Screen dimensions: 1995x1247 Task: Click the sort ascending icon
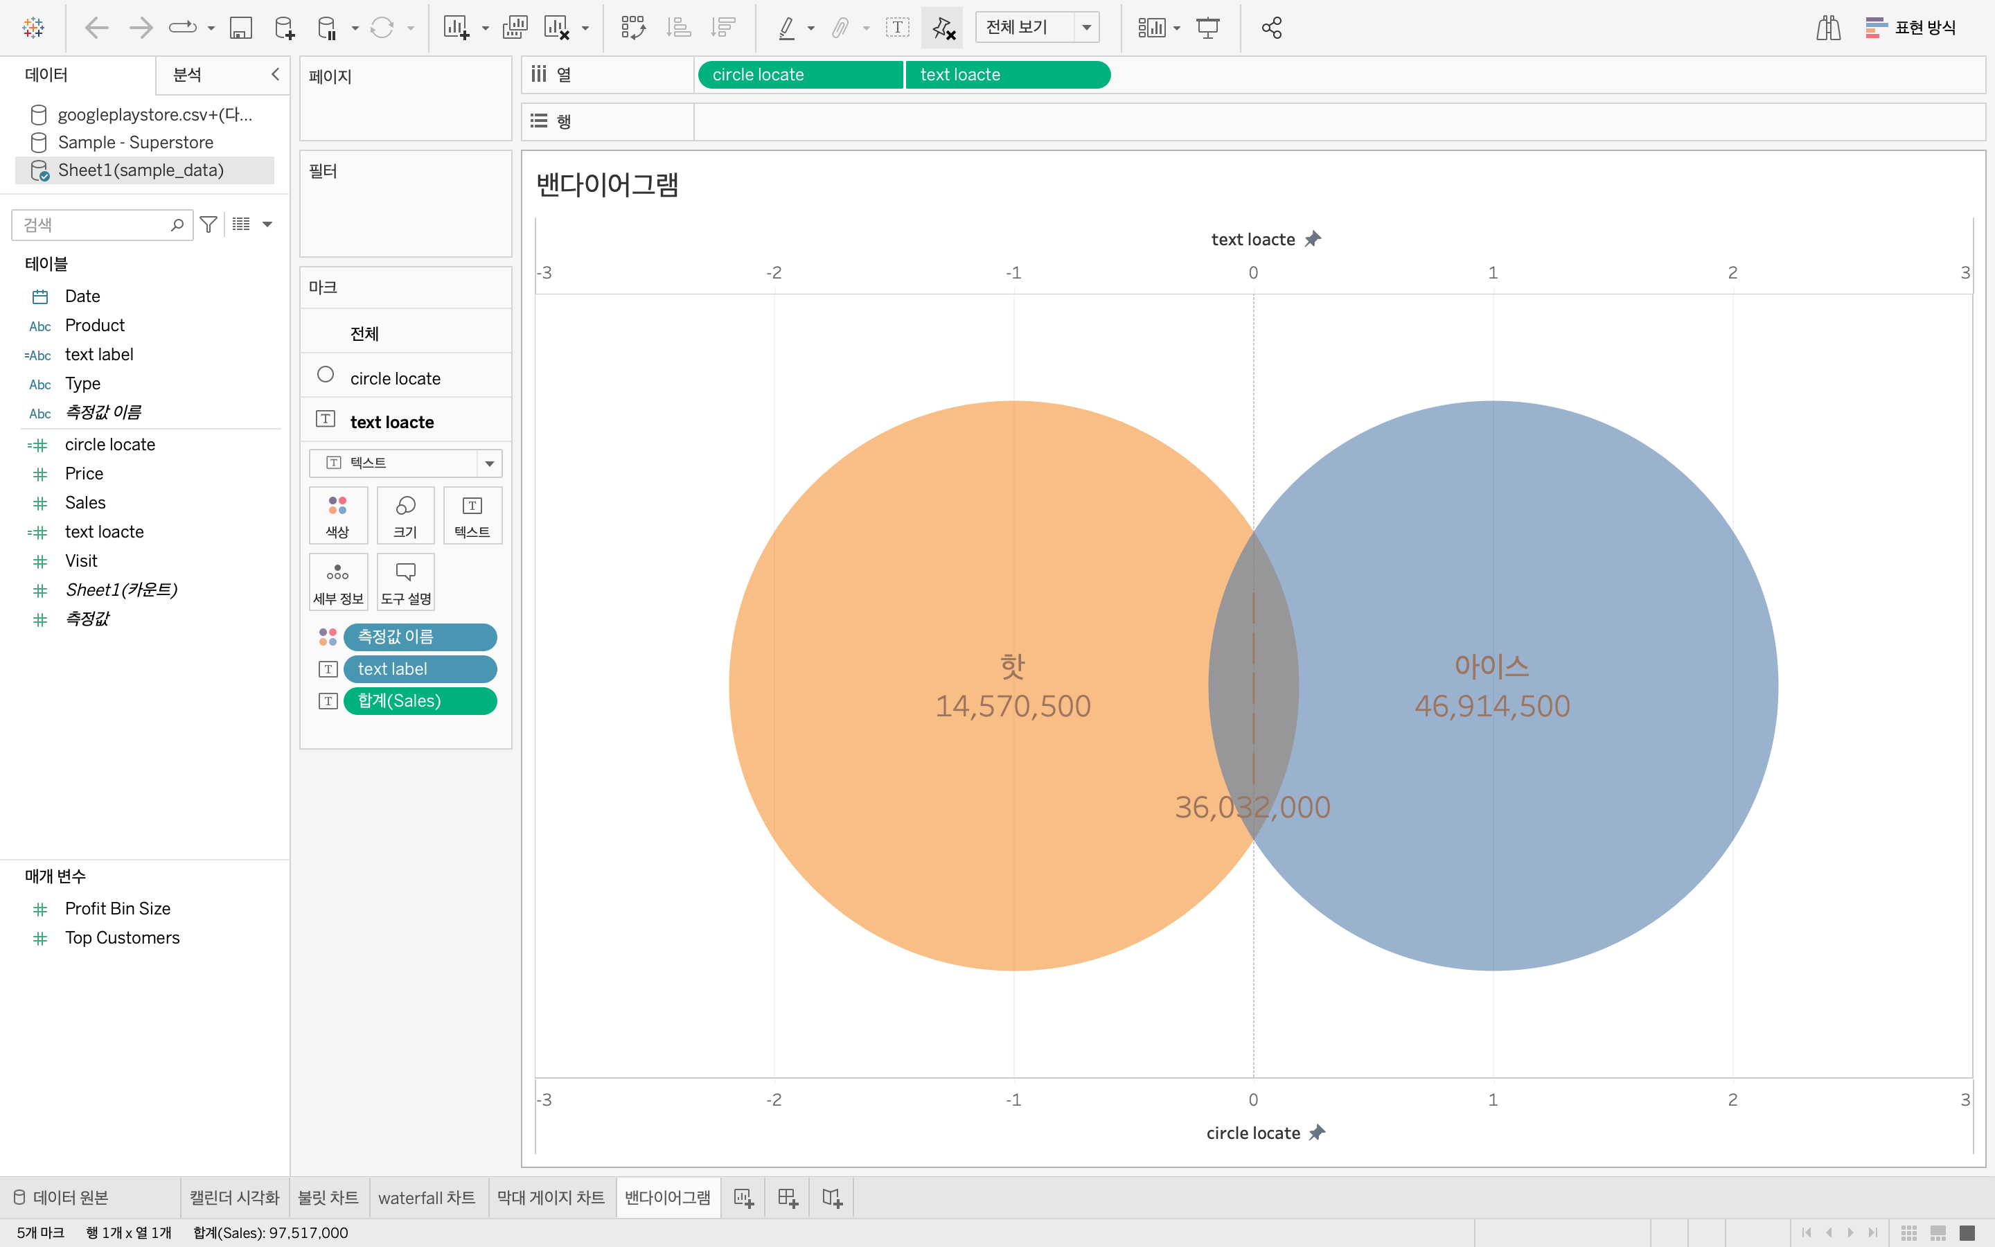[x=677, y=28]
